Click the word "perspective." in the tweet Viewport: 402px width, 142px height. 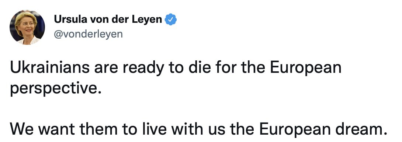tap(54, 89)
